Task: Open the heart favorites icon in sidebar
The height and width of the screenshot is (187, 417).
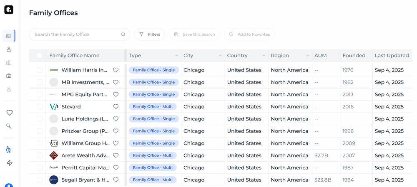Action: pos(9,113)
